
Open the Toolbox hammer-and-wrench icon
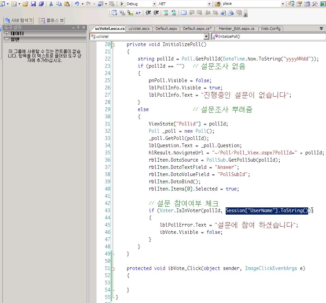(315, 4)
